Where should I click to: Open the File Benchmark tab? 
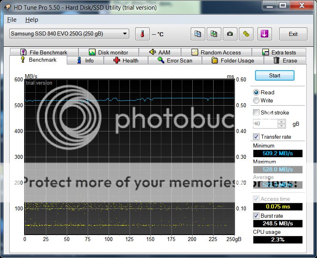click(44, 52)
